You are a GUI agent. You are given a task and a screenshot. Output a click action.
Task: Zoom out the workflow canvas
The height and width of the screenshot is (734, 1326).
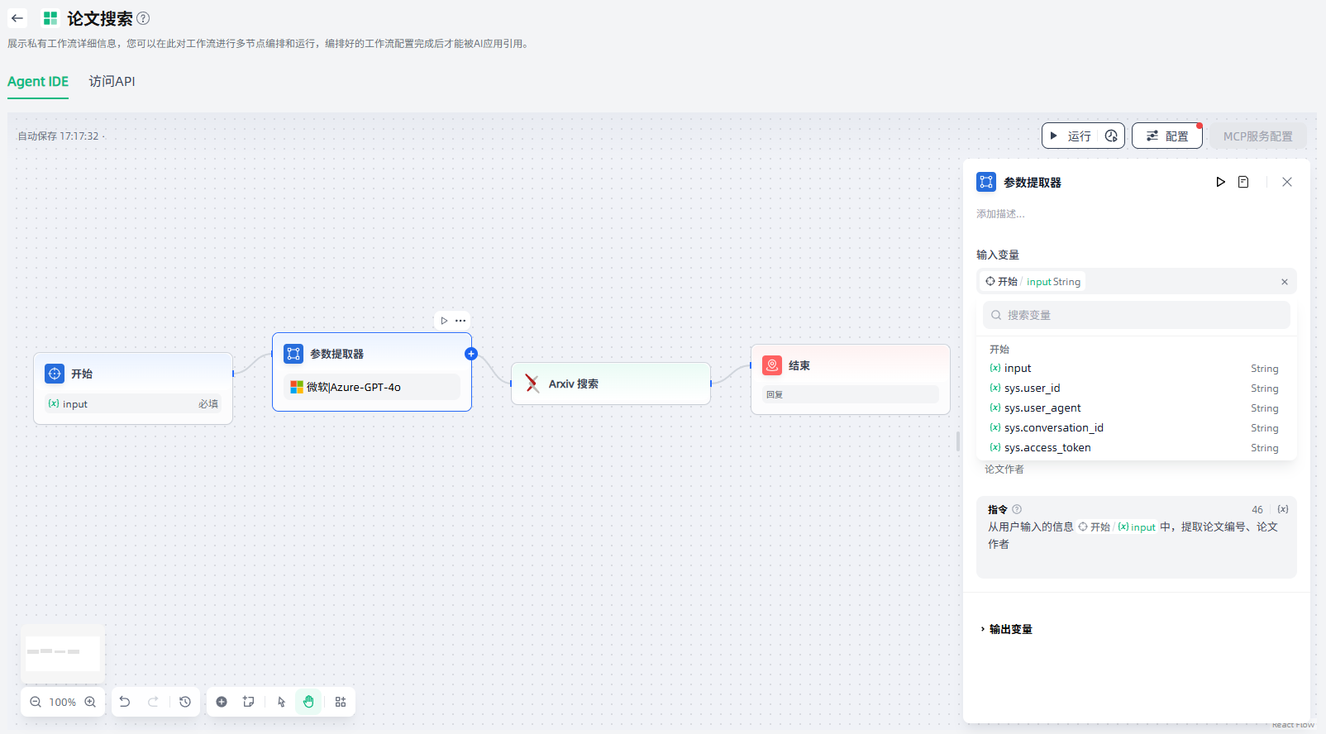[36, 702]
